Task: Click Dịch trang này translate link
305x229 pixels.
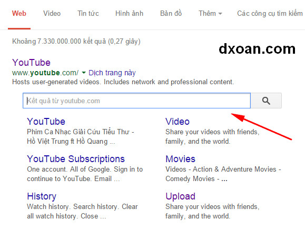Action: (x=112, y=73)
